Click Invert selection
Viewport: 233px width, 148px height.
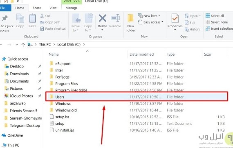[x=219, y=28]
